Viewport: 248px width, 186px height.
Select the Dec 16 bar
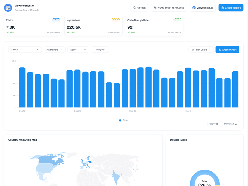pyautogui.click(x=22, y=88)
